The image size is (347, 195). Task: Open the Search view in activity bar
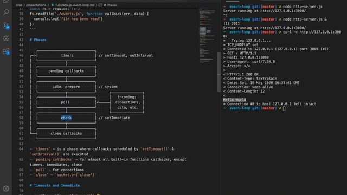tap(6, 12)
